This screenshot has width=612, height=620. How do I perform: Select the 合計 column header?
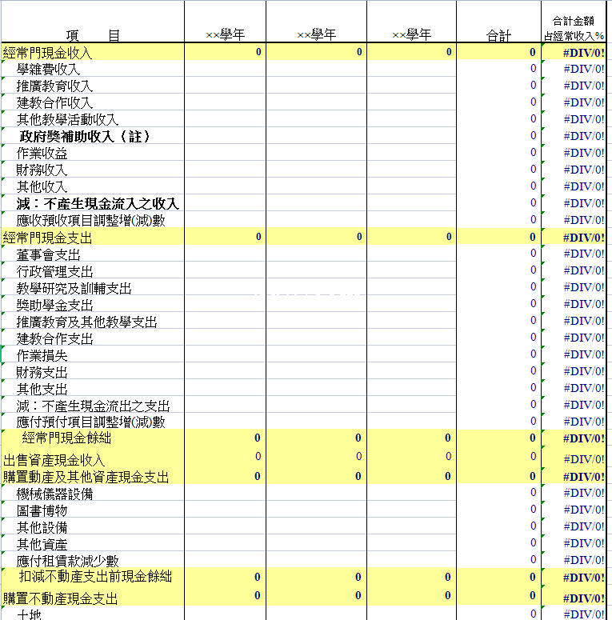[x=498, y=35]
